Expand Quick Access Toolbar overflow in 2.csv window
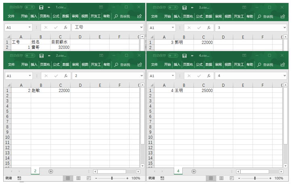This screenshot has width=293, height=184. [49, 56]
